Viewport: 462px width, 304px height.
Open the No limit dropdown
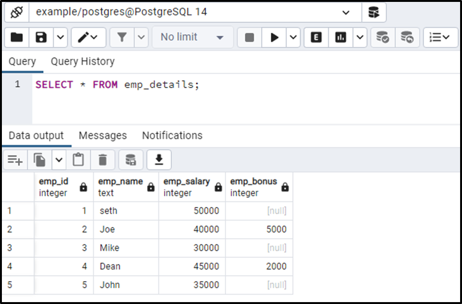click(x=193, y=37)
